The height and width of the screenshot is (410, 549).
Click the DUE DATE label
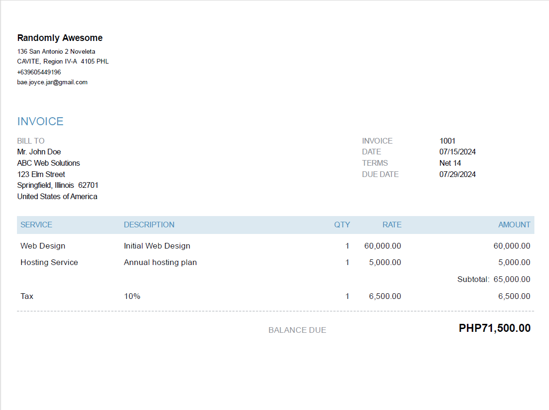[380, 174]
